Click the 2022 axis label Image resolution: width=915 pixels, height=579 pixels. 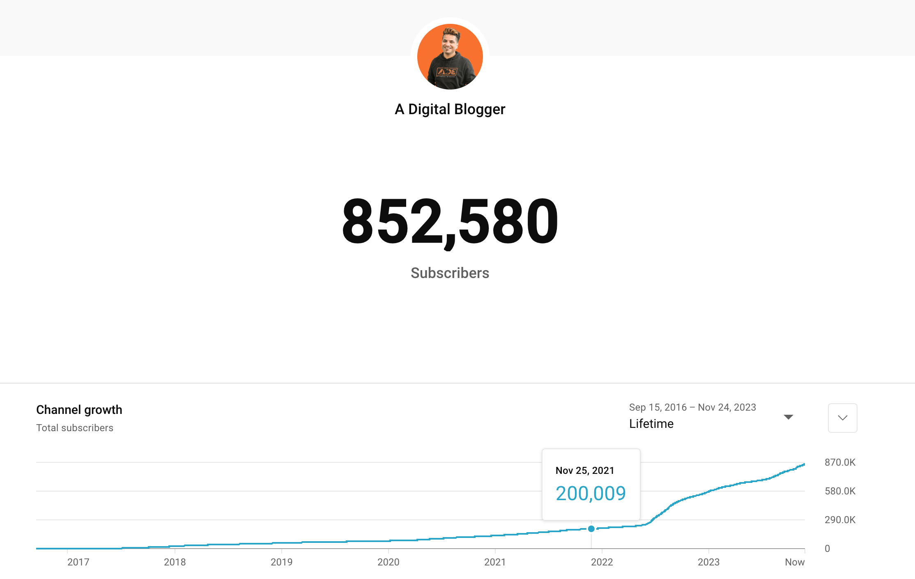coord(602,562)
